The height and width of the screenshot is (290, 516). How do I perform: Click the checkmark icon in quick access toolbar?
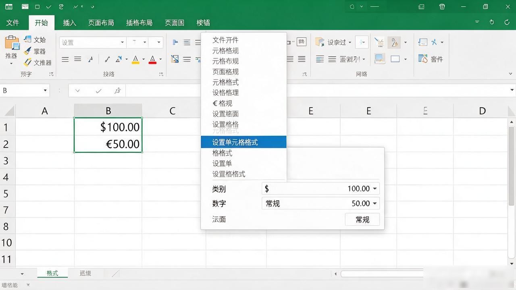[x=49, y=7]
